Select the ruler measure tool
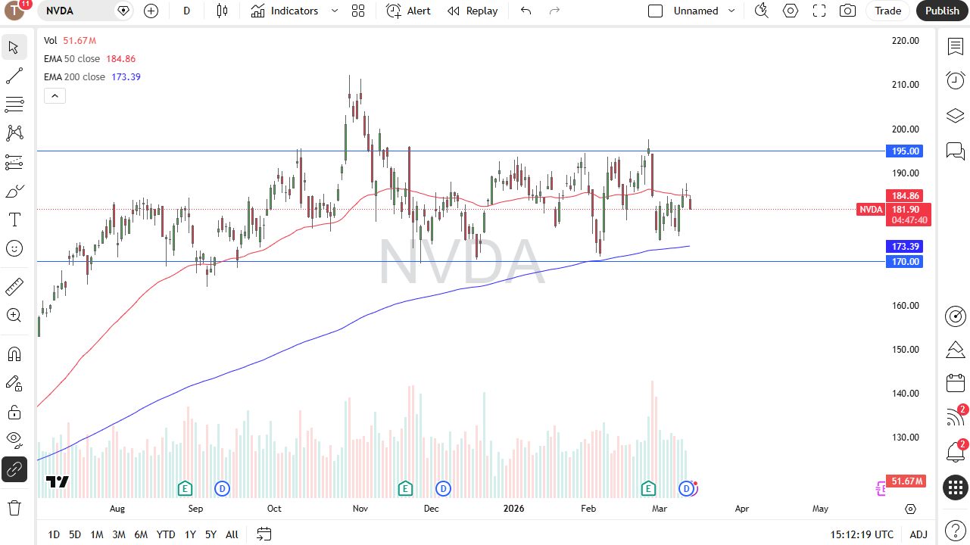 (14, 286)
